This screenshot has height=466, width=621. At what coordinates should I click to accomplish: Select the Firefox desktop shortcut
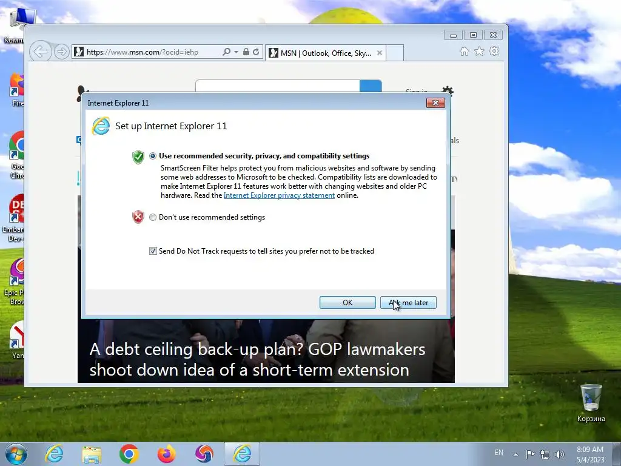tap(16, 90)
